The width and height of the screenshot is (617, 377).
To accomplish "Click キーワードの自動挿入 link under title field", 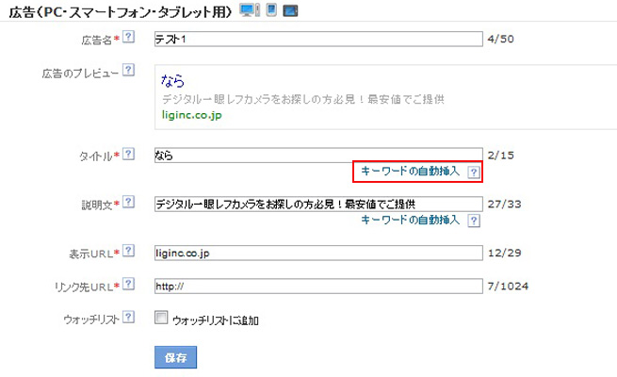I will tap(411, 171).
